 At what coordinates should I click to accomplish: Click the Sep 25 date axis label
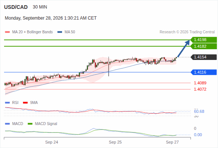click(115, 142)
